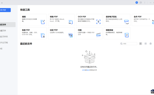Viewport: 154px width, 95px height.
Task: Select 最近文件 in the sidebar
Action: point(8,25)
